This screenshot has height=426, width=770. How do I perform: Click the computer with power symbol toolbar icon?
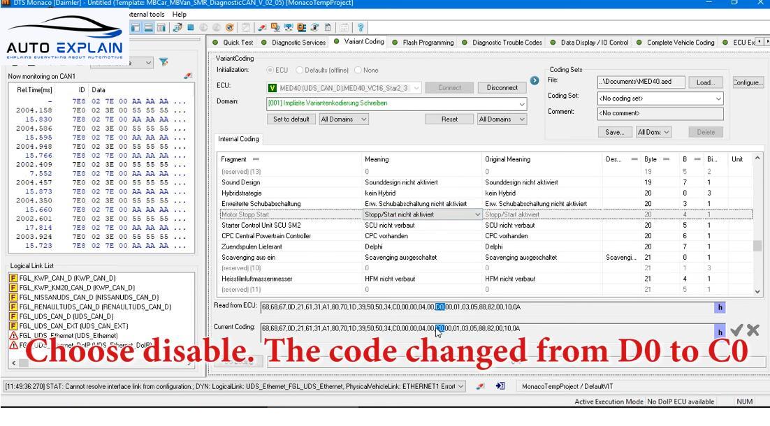click(x=275, y=27)
